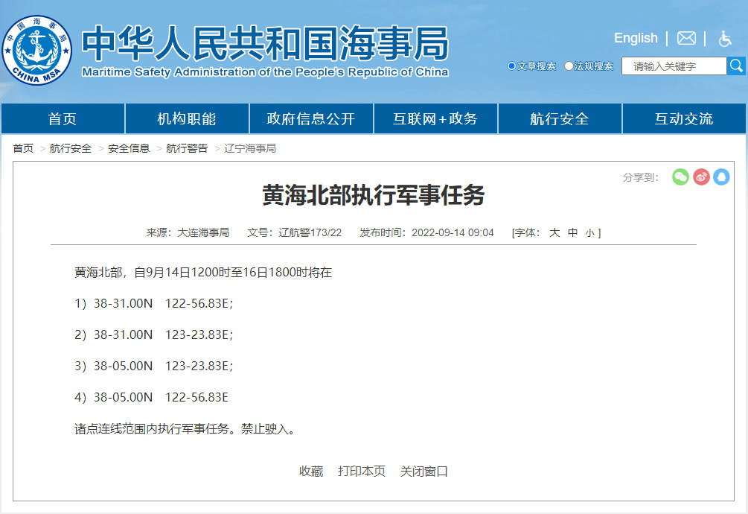This screenshot has width=748, height=514.
Task: Open the email envelope icon
Action: point(686,38)
